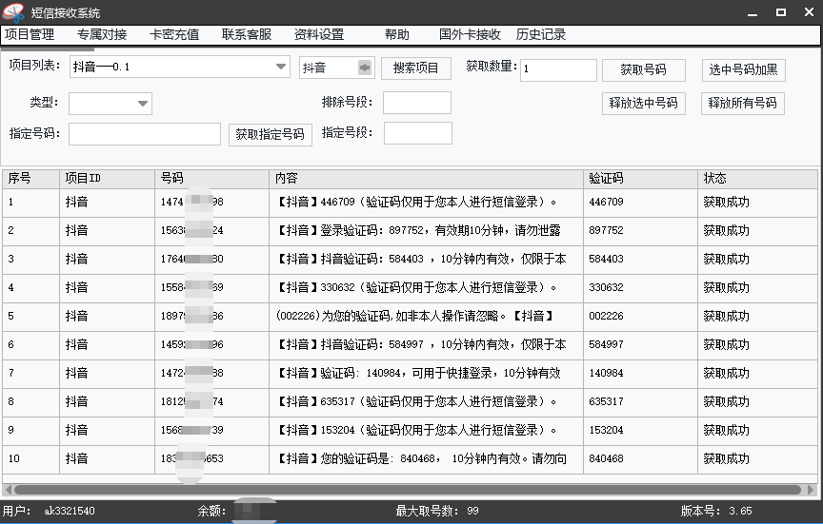This screenshot has width=823, height=524.
Task: Open the 历史记录 menu
Action: [x=541, y=34]
